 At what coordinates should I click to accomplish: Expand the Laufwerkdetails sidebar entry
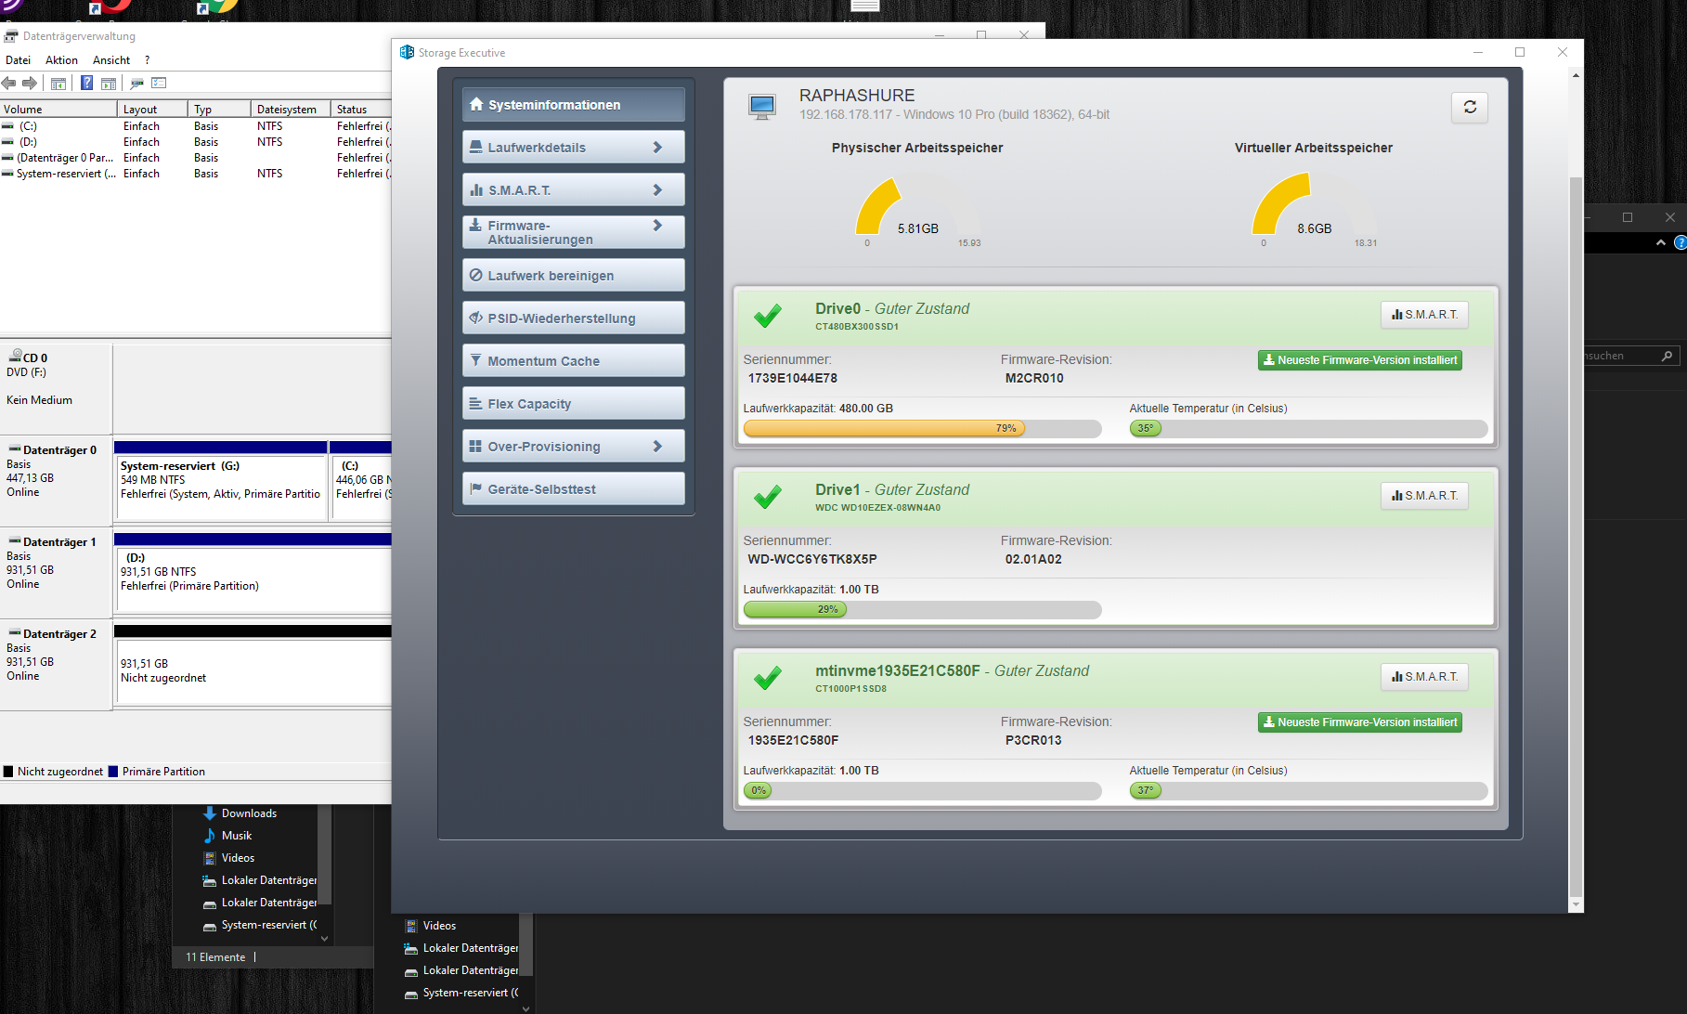point(573,148)
